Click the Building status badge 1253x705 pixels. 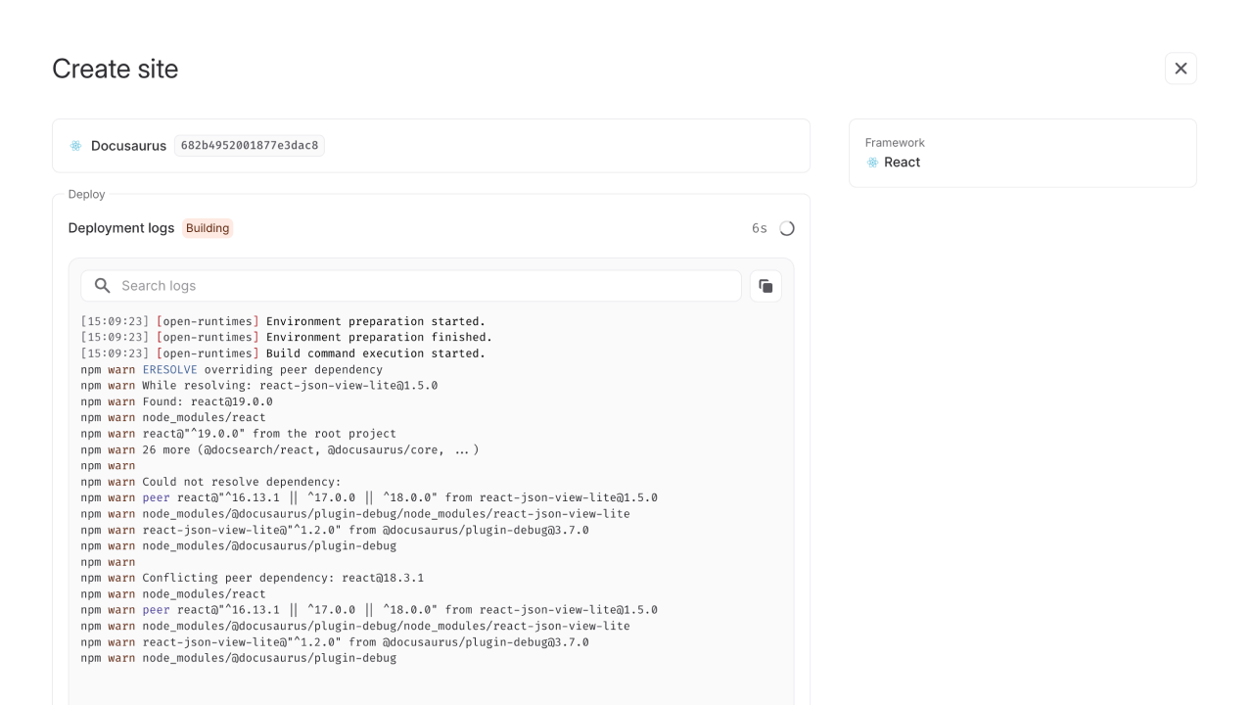click(208, 228)
